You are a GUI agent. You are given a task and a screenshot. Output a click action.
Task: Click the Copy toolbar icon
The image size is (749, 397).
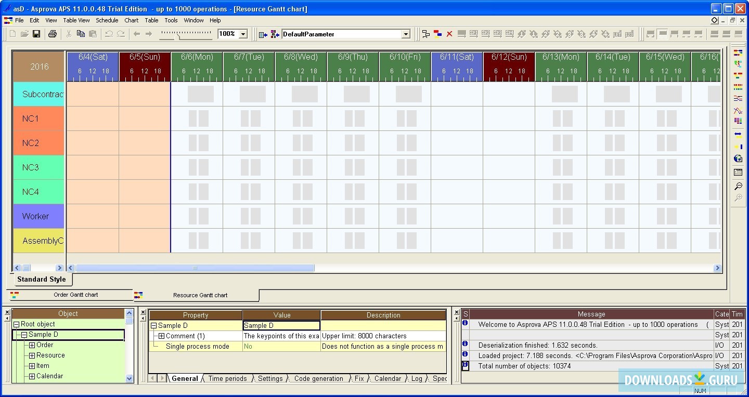point(81,34)
